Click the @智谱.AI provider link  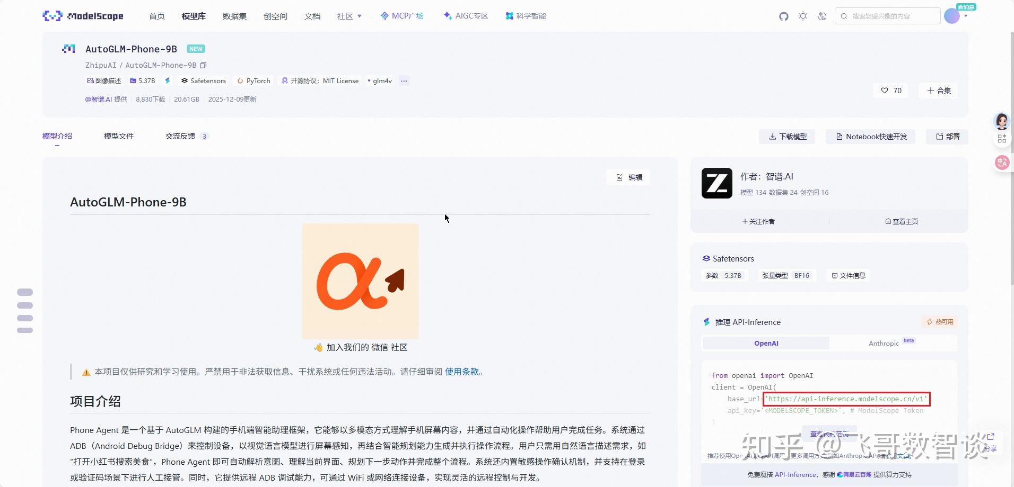click(99, 99)
